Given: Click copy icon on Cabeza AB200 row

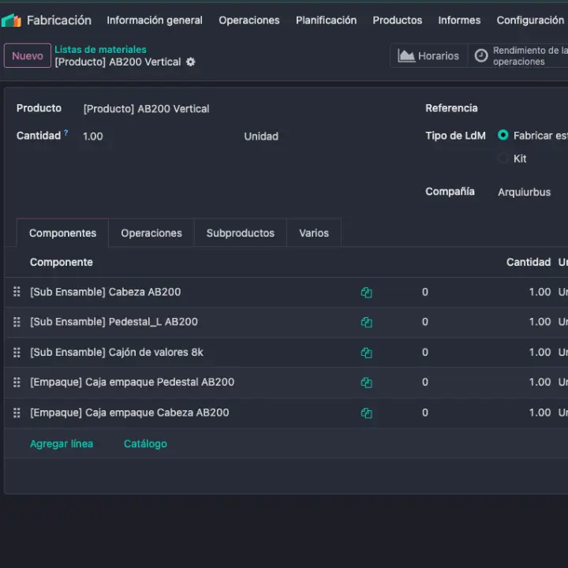Looking at the screenshot, I should (x=366, y=293).
